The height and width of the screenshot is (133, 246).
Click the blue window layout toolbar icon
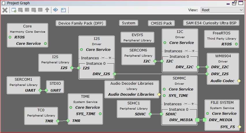pos(63,10)
